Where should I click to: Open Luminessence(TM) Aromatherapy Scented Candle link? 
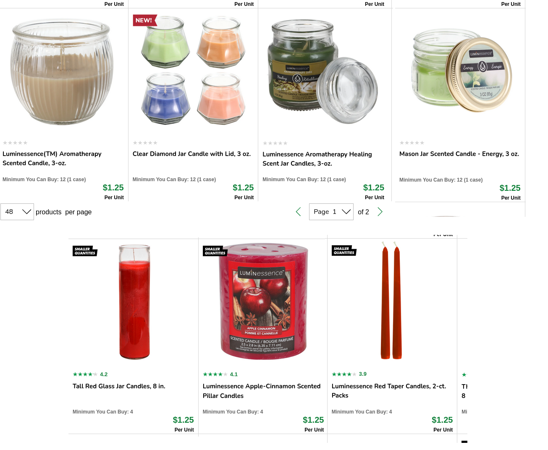tap(52, 159)
